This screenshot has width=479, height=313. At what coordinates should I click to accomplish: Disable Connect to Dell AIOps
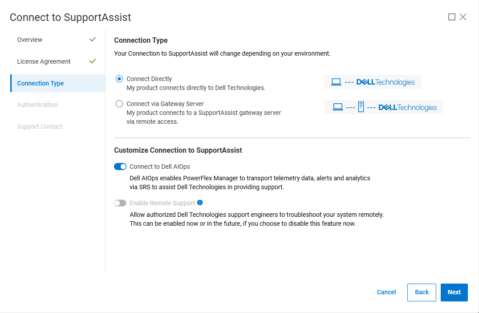click(x=120, y=167)
